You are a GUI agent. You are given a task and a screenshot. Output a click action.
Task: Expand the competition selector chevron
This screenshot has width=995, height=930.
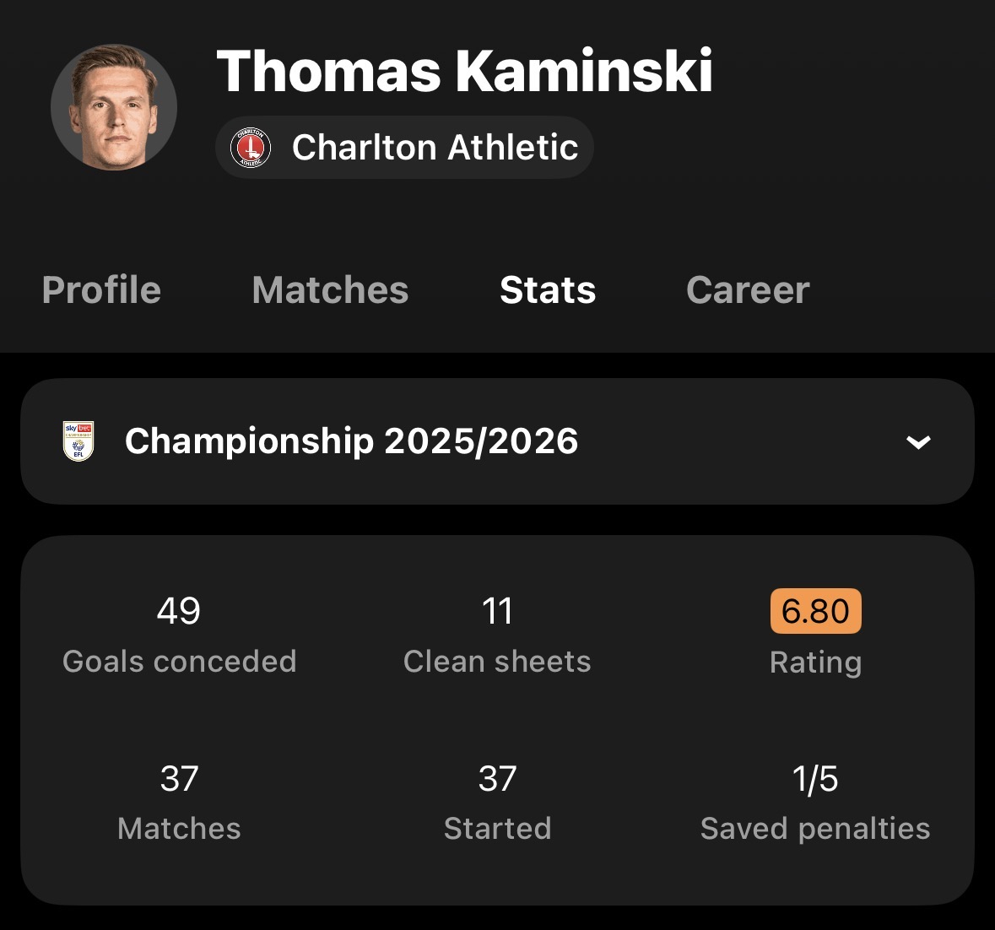(918, 441)
